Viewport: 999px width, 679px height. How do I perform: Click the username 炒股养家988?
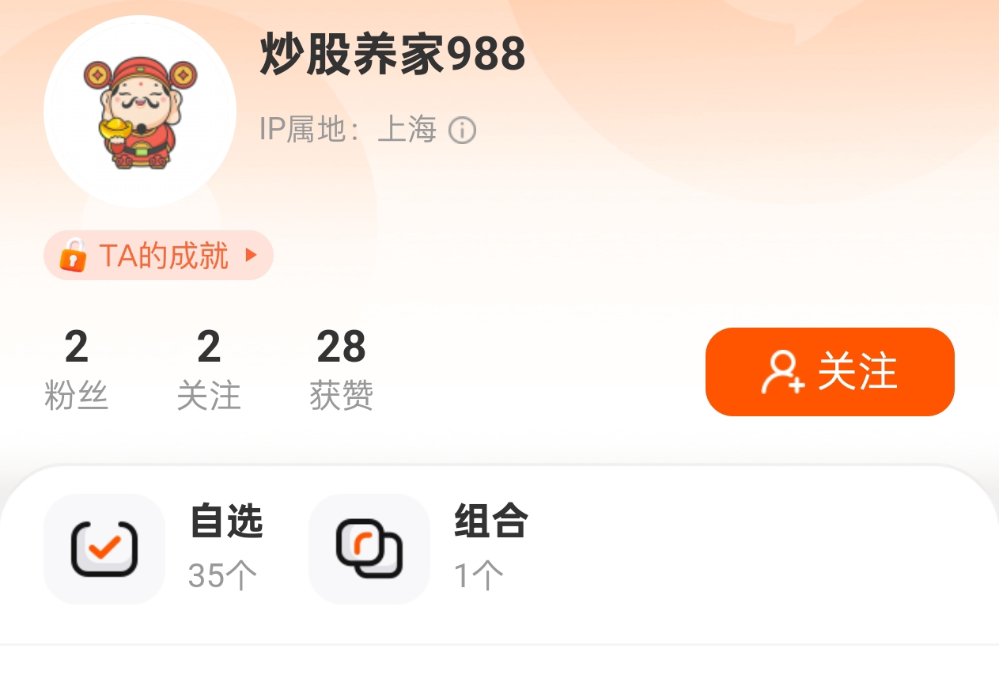tap(392, 55)
